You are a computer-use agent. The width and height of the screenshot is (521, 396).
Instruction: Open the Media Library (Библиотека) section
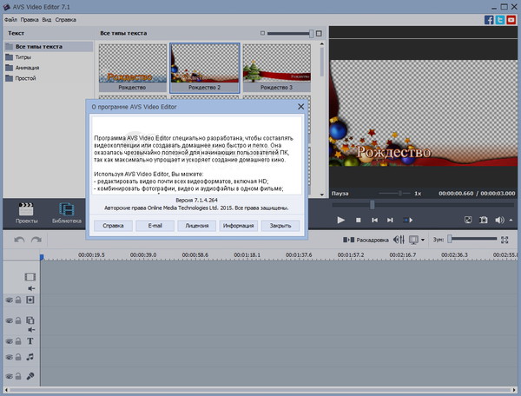point(66,213)
